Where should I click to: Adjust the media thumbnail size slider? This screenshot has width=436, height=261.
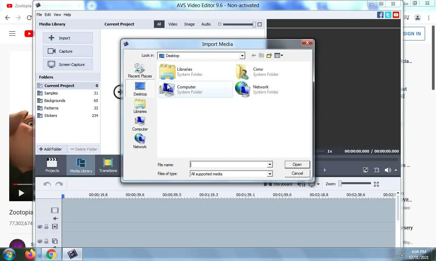pos(240,24)
